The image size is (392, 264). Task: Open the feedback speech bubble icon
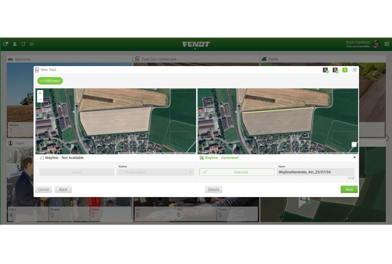32,44
